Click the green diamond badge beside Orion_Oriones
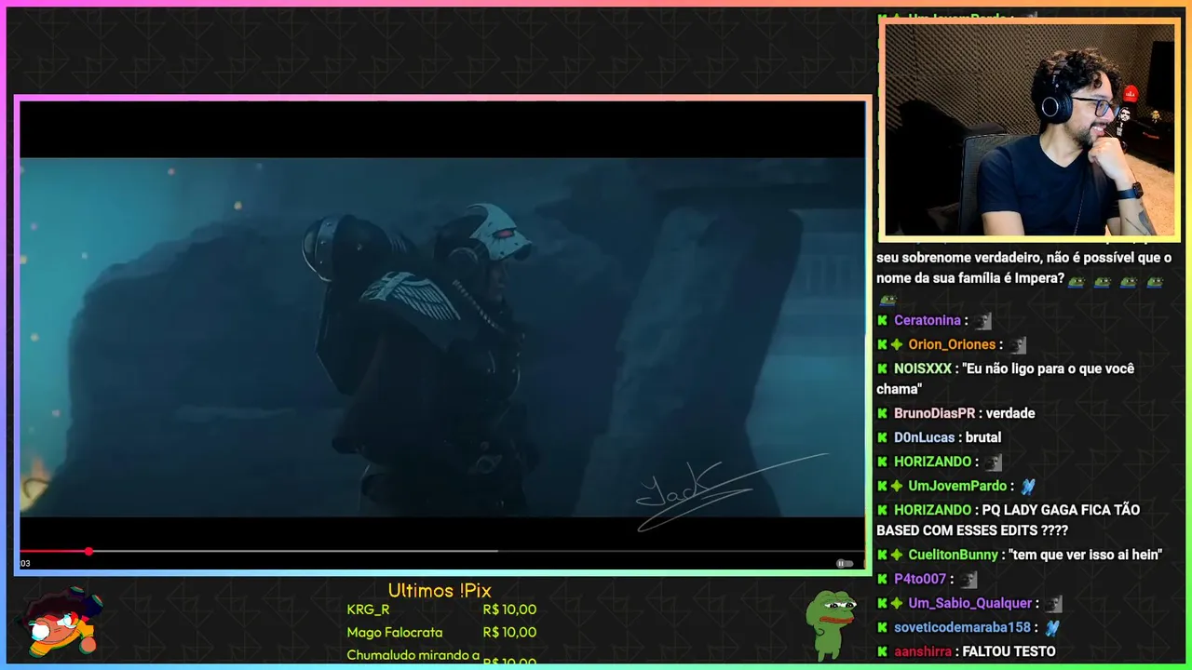The height and width of the screenshot is (670, 1192). pos(897,344)
